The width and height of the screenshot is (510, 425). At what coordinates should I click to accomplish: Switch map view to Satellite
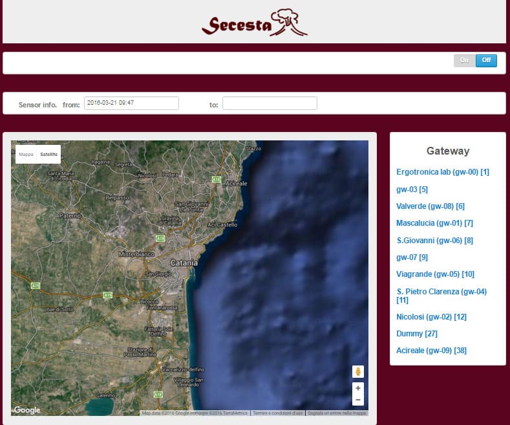click(48, 155)
